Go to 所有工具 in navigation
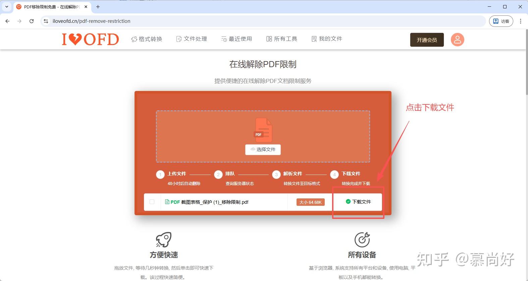Image resolution: width=528 pixels, height=281 pixels. pyautogui.click(x=282, y=39)
